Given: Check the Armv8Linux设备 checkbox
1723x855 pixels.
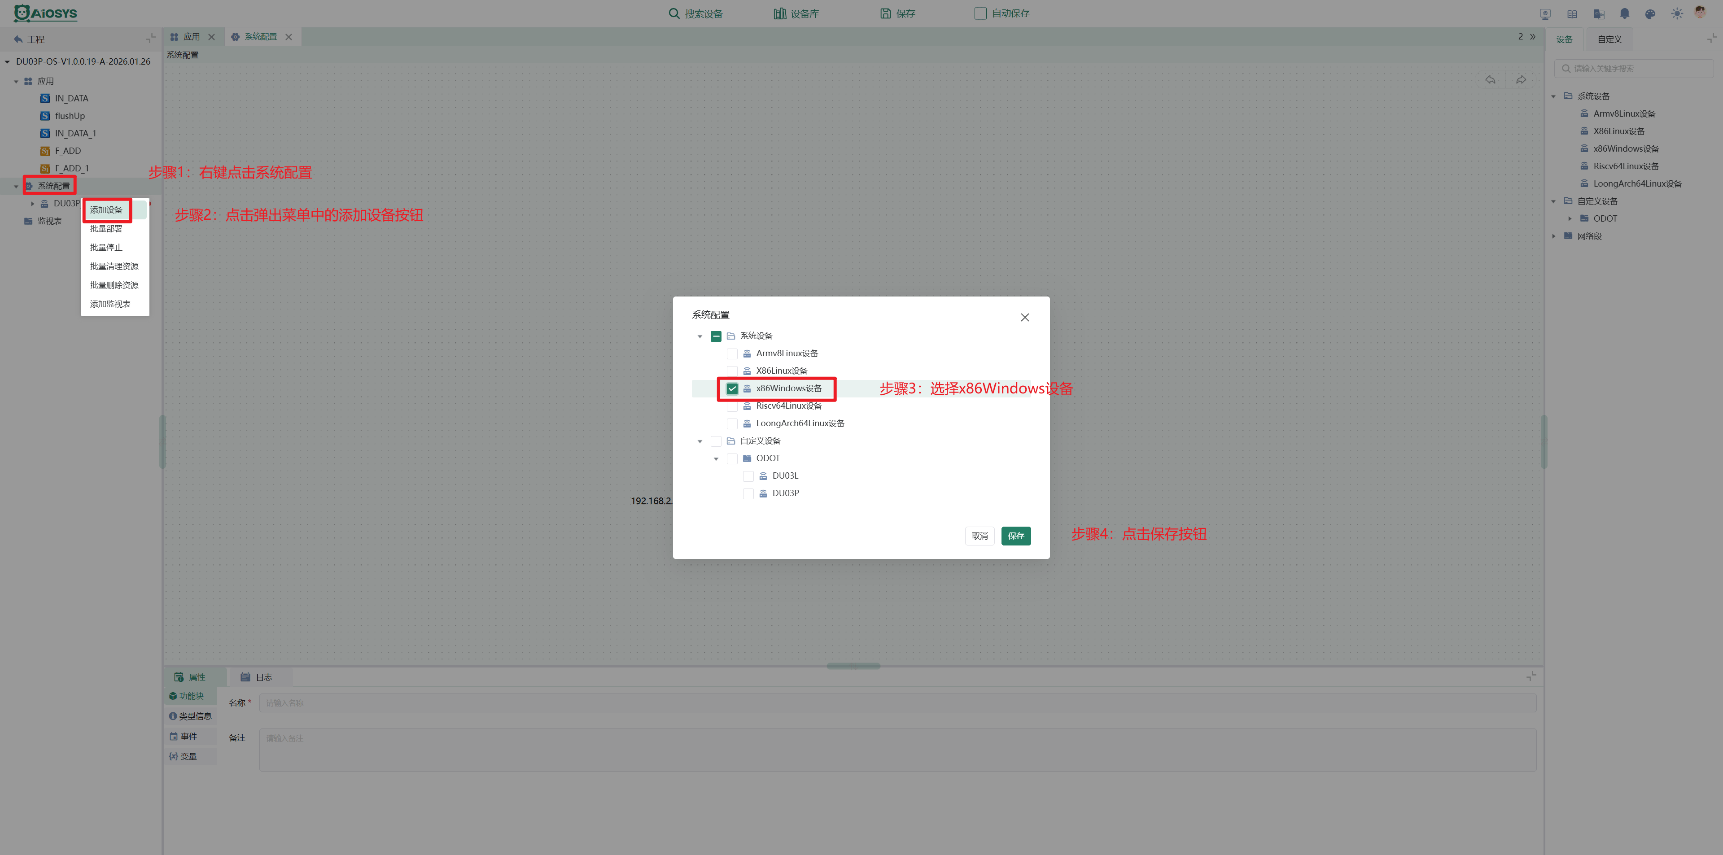Looking at the screenshot, I should coord(732,353).
